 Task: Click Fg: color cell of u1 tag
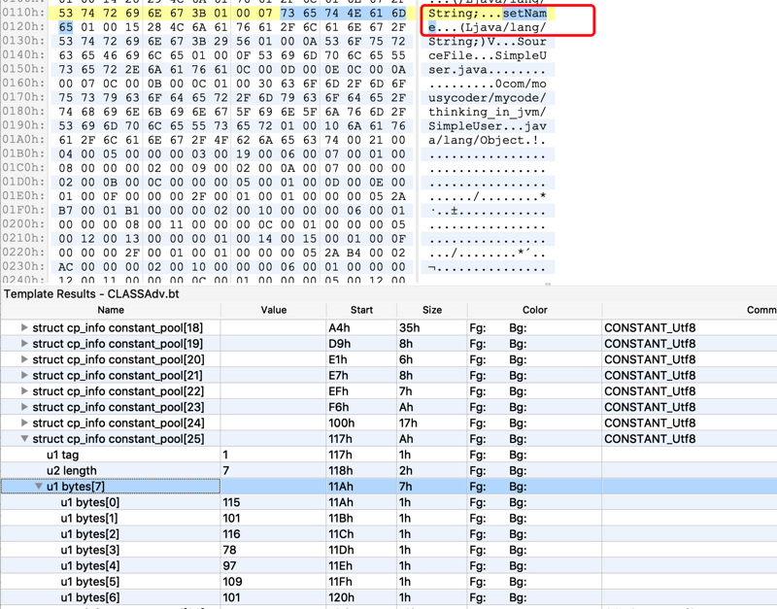[478, 455]
